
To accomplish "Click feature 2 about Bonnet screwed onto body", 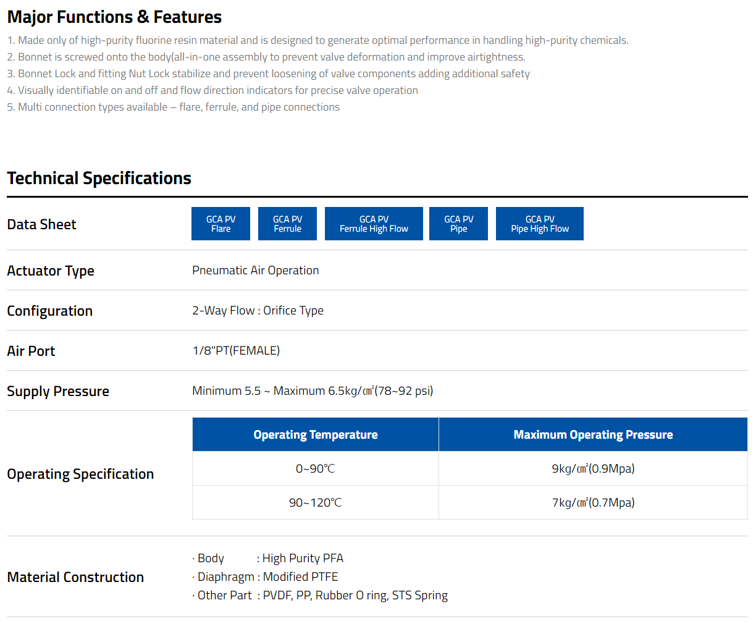I will (266, 57).
